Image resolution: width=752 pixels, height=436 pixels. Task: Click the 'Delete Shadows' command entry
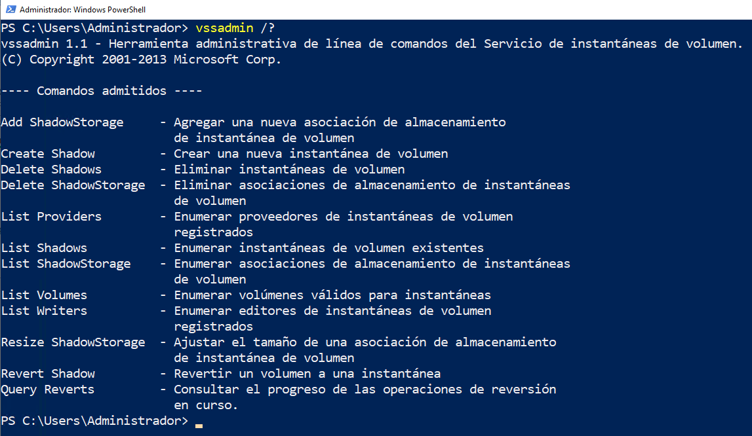point(51,170)
